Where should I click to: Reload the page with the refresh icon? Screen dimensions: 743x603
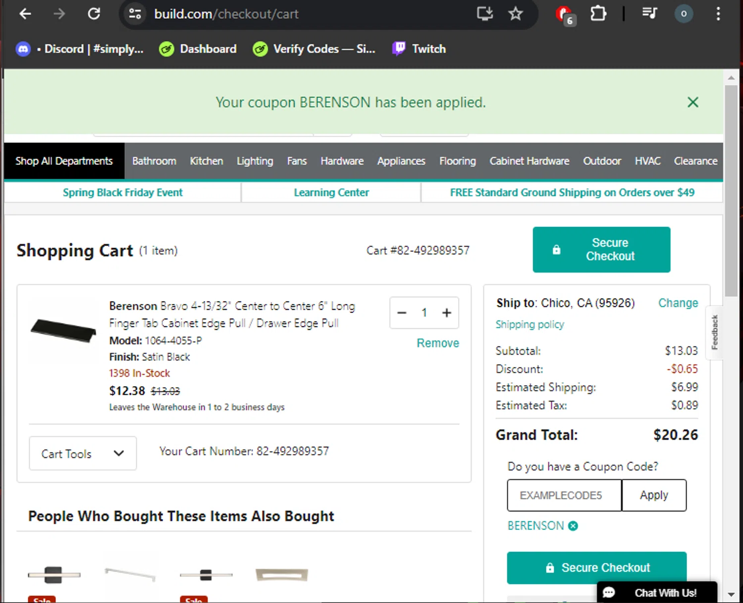pyautogui.click(x=94, y=14)
